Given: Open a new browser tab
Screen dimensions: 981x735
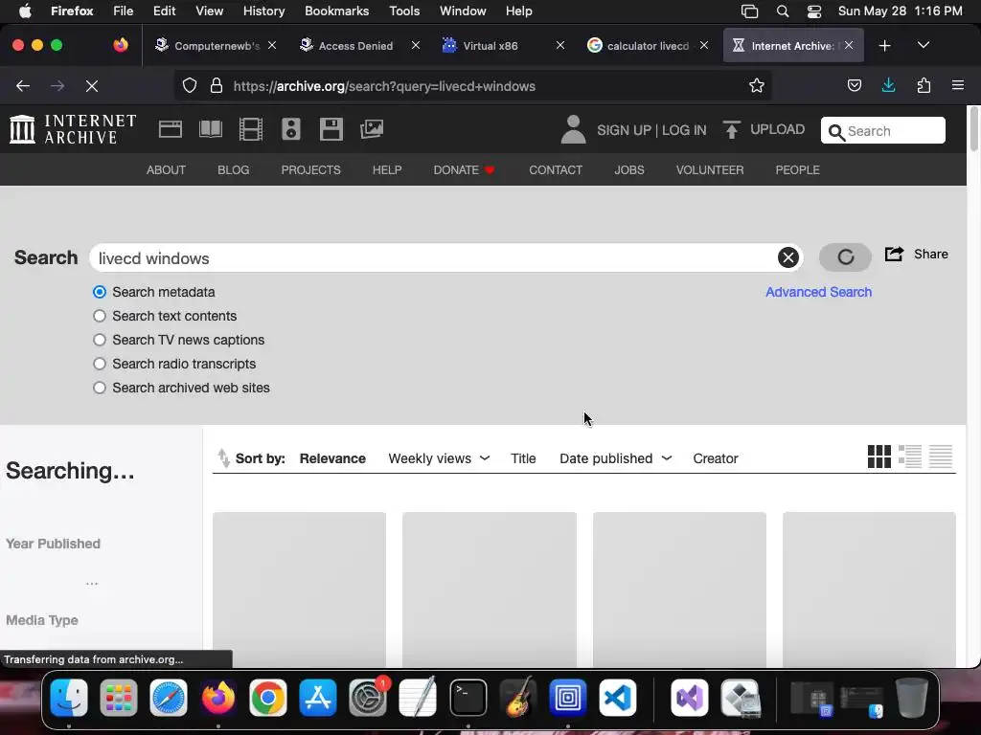Looking at the screenshot, I should pyautogui.click(x=884, y=46).
